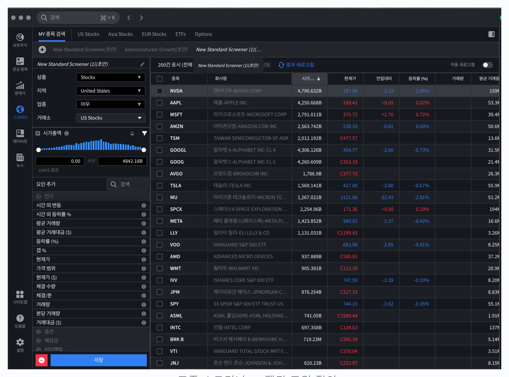Switch to ETFs tab
This screenshot has height=377, width=509.
[x=181, y=34]
